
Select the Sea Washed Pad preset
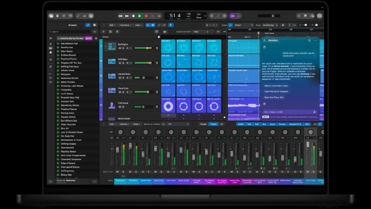point(69,44)
